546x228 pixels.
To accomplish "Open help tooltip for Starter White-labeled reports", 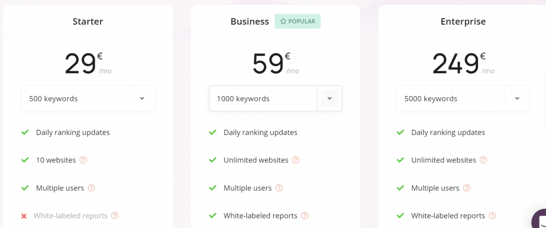I will (x=115, y=216).
